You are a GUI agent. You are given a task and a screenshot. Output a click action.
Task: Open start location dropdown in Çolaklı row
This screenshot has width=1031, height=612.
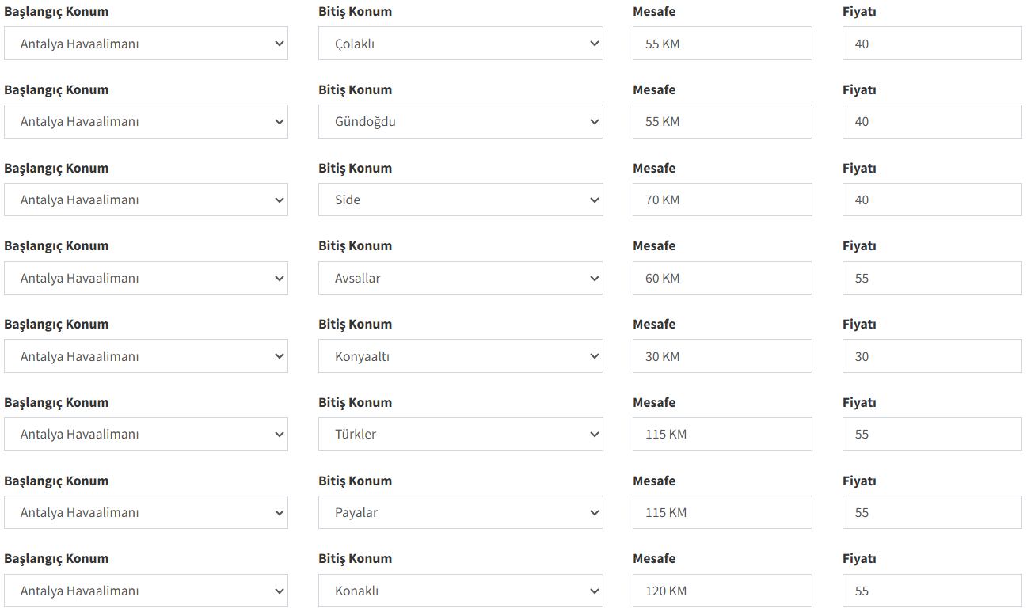[146, 44]
